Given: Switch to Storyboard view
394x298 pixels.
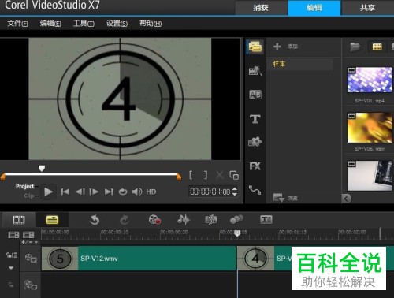Looking at the screenshot, I should (19, 220).
